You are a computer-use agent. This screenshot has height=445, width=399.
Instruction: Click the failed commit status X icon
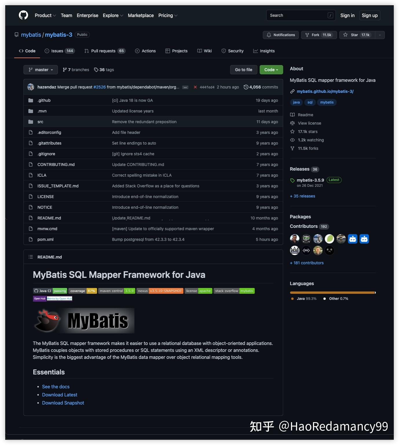point(195,87)
